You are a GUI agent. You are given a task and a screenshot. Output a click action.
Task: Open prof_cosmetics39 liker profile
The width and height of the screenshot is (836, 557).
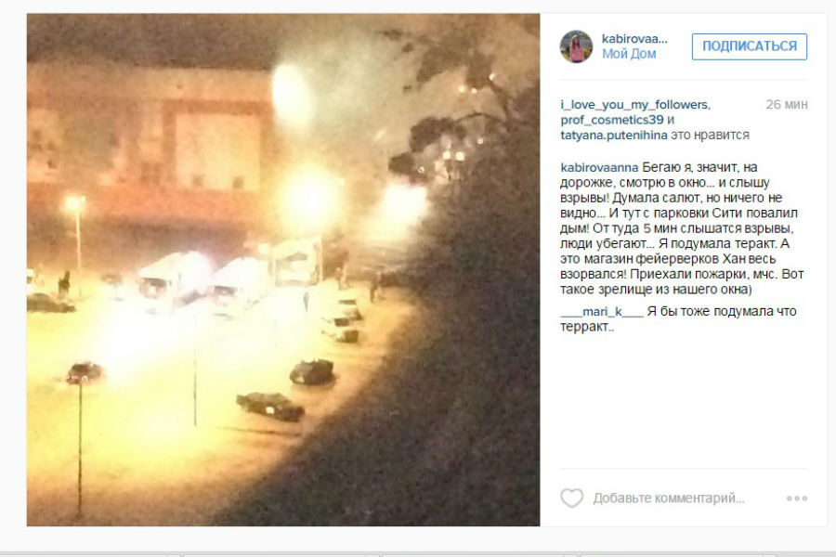(611, 120)
